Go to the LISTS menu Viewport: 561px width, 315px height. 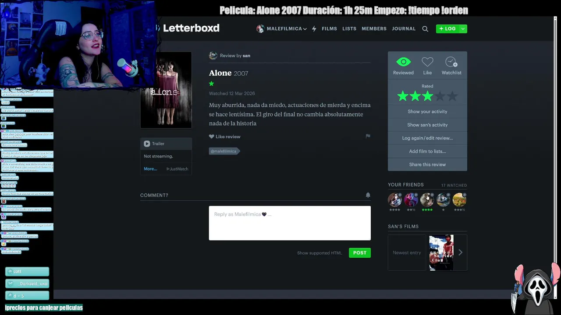[x=349, y=29]
